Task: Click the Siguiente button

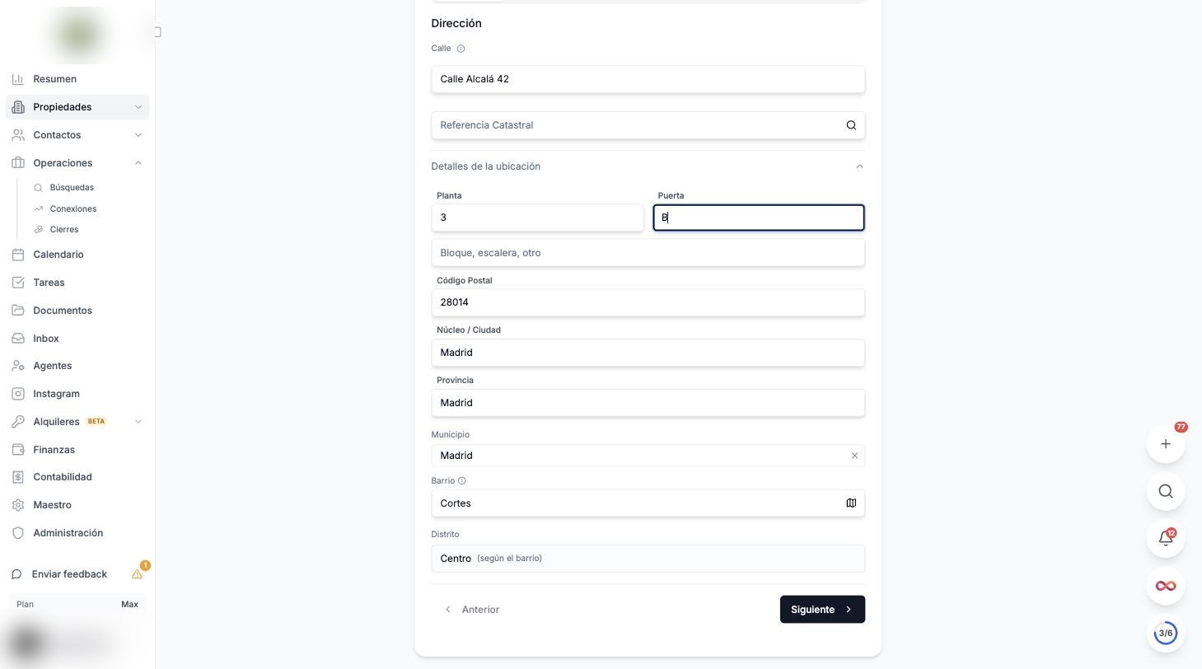Action: pyautogui.click(x=822, y=610)
